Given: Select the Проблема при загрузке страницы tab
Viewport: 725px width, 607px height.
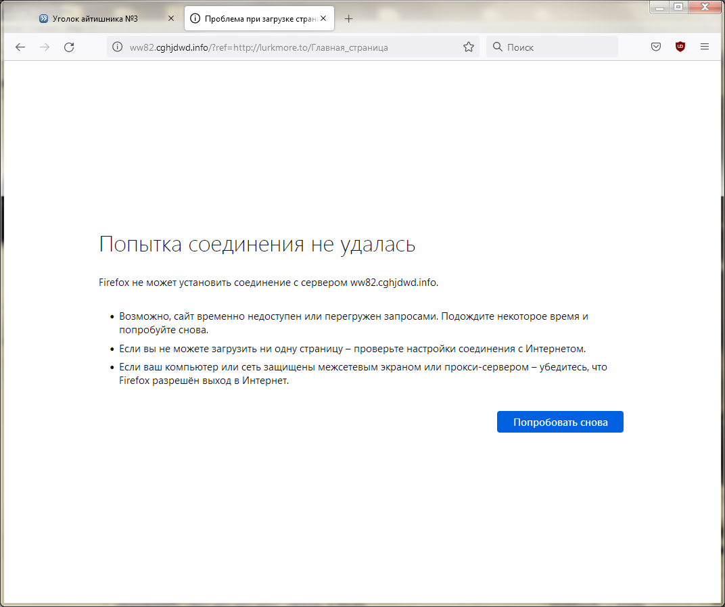Looking at the screenshot, I should click(x=259, y=18).
